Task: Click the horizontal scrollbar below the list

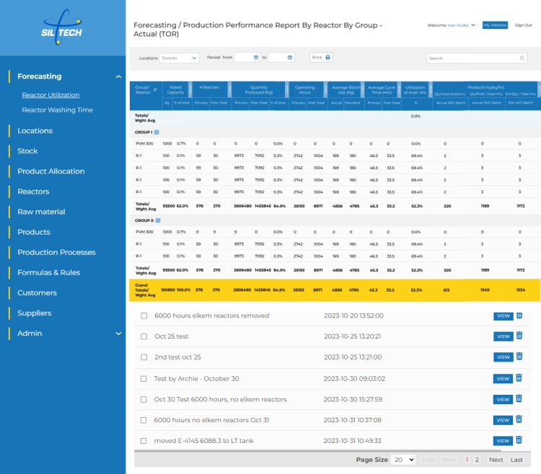Action: (317, 450)
